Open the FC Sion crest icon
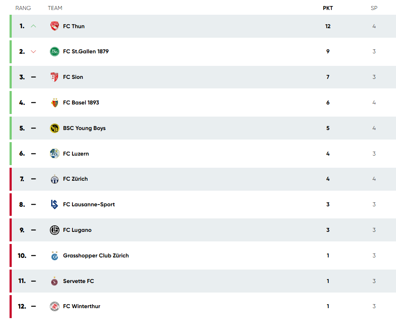 point(55,77)
